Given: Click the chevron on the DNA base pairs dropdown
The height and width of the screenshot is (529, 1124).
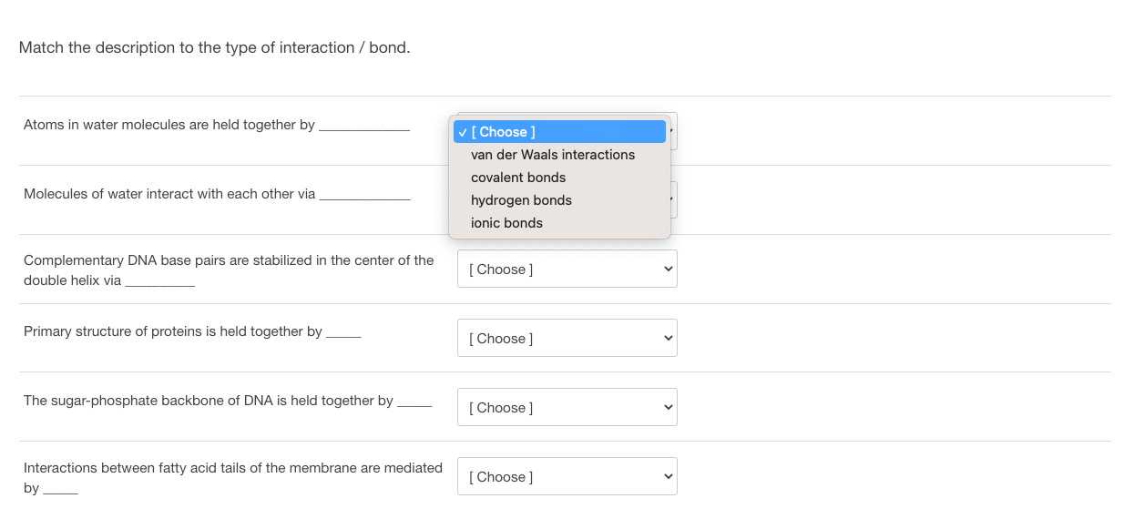Looking at the screenshot, I should coord(666,269).
